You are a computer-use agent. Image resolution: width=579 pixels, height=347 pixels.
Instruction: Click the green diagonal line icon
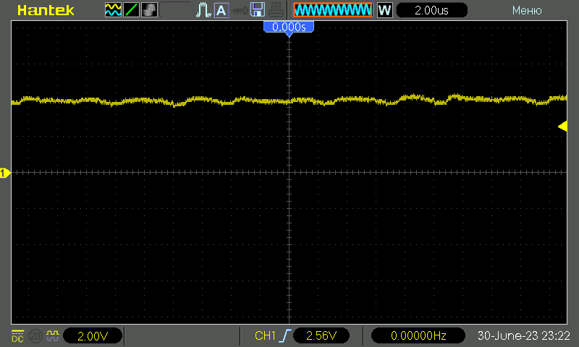pos(130,10)
